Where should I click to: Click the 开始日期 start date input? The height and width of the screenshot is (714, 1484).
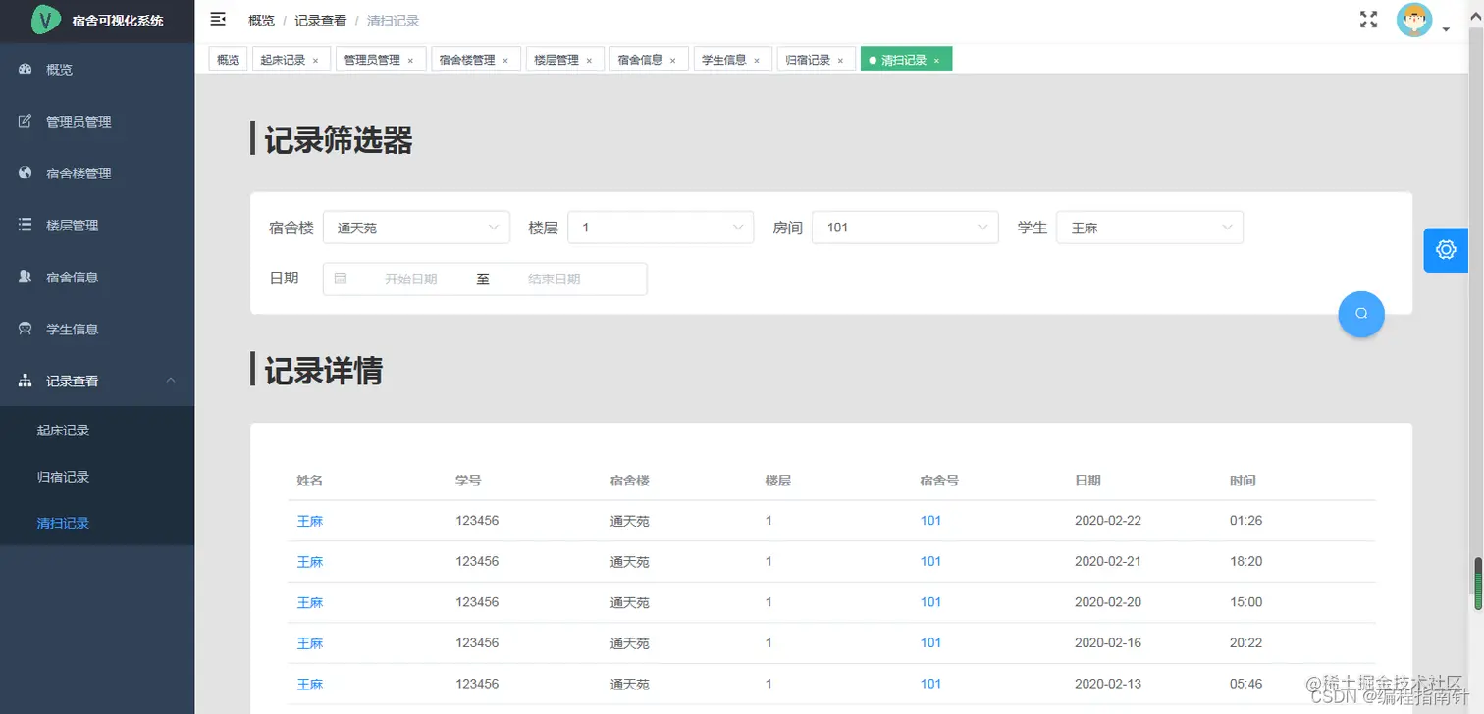pyautogui.click(x=411, y=279)
